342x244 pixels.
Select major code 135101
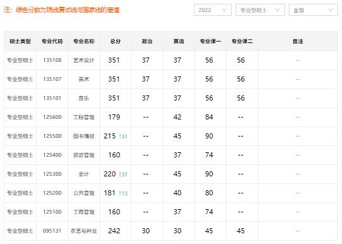[x=53, y=98]
